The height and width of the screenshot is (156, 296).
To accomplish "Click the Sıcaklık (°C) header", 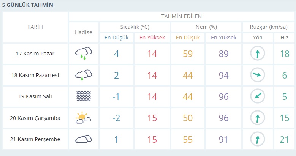I will (x=135, y=27).
